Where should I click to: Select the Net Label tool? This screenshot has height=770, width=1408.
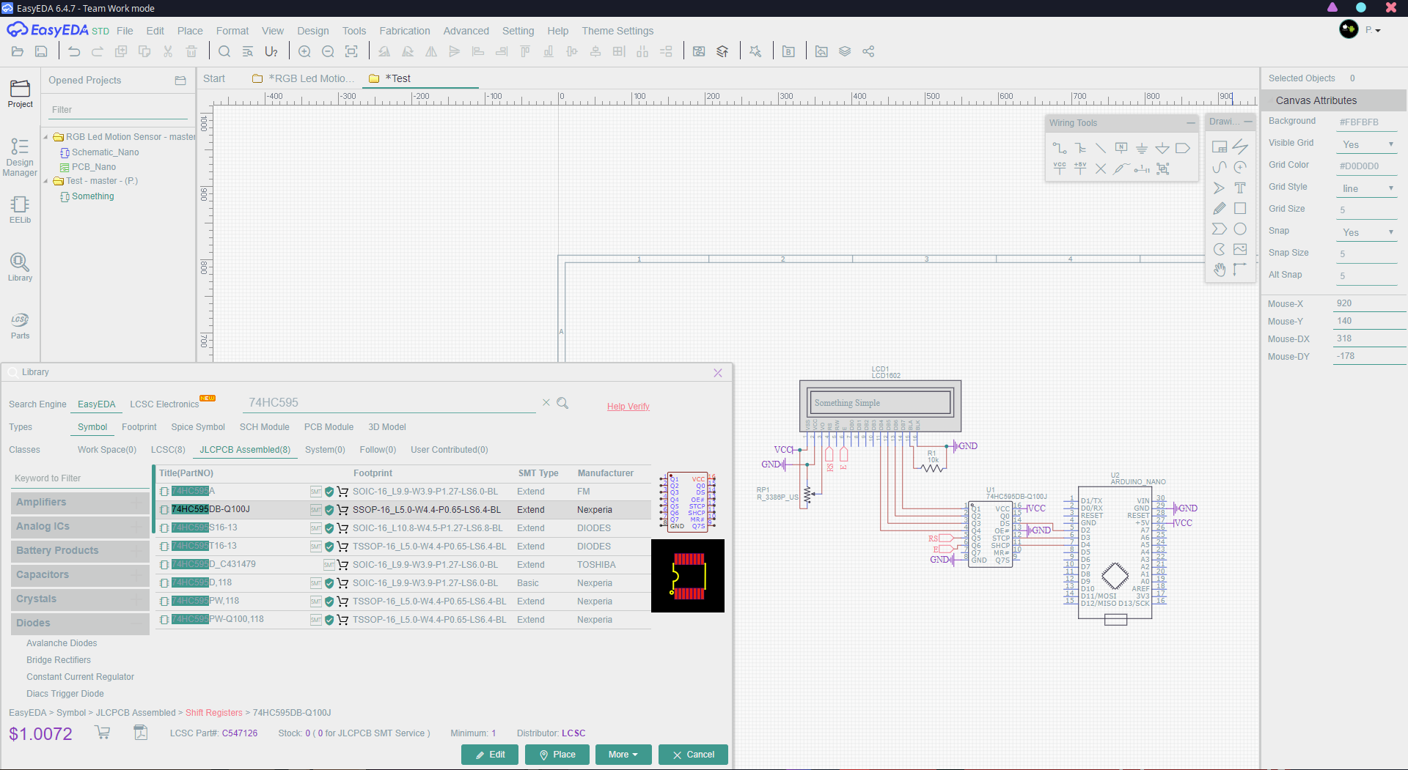pyautogui.click(x=1121, y=148)
